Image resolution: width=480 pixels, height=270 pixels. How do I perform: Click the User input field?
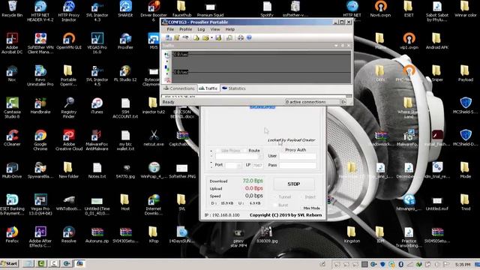(298, 156)
